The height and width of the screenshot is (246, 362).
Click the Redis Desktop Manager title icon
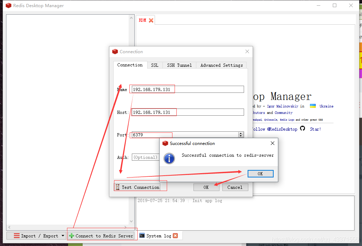click(9, 5)
